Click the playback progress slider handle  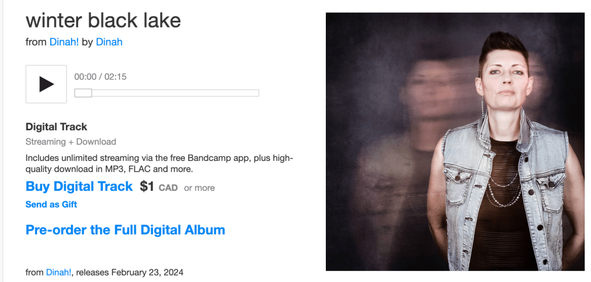coord(83,93)
